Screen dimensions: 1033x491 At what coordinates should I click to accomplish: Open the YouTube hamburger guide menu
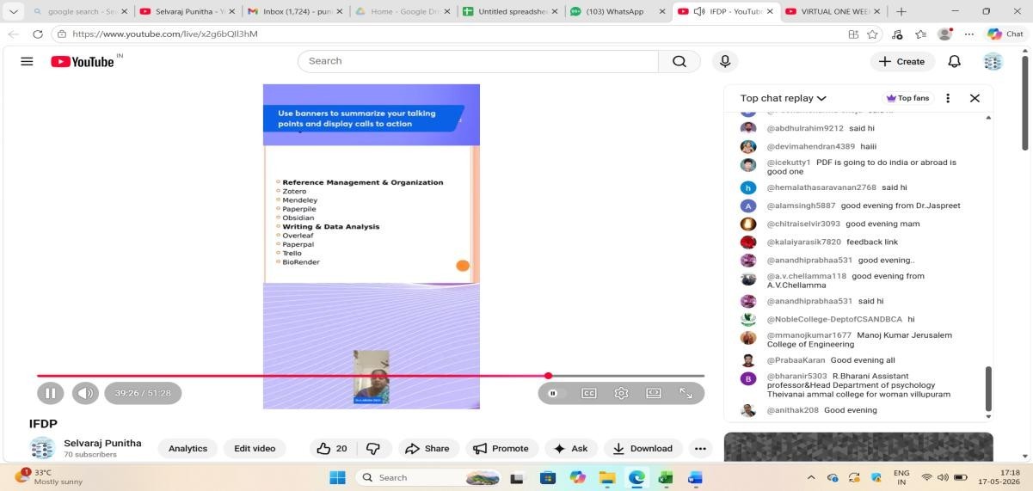[x=27, y=61]
